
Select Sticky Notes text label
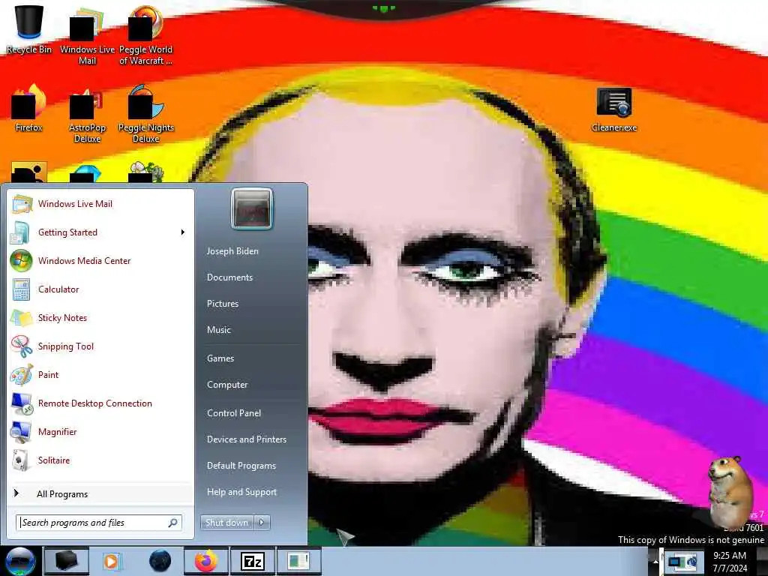[x=62, y=318]
